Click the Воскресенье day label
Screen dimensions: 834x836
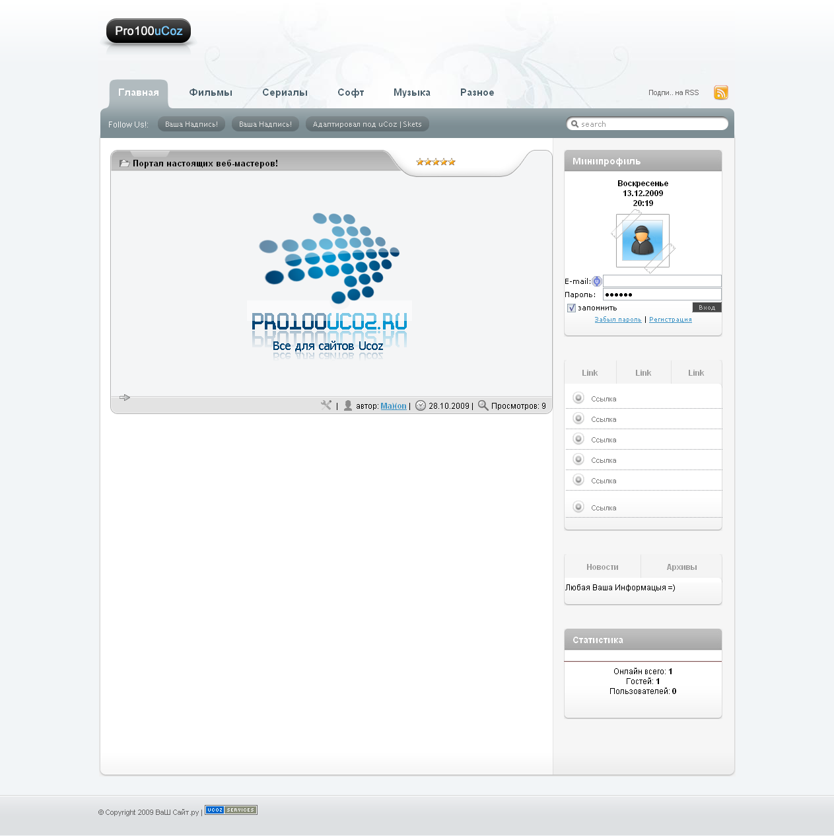point(643,184)
